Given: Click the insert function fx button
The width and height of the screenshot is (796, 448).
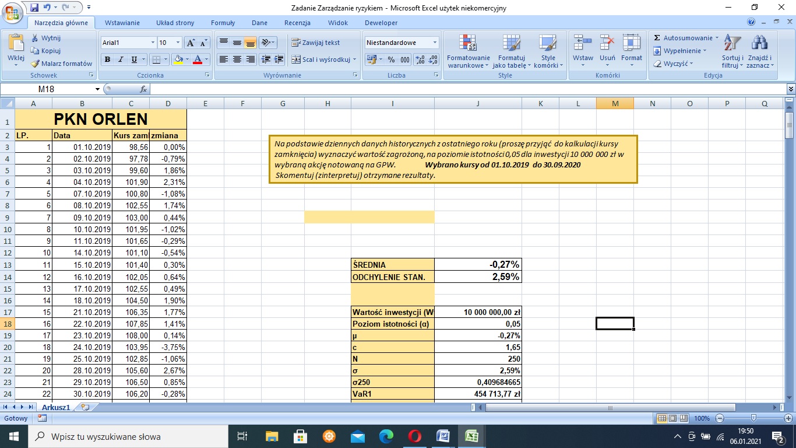Looking at the screenshot, I should pyautogui.click(x=143, y=89).
